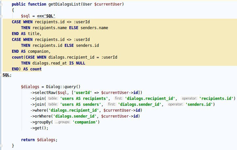The height and width of the screenshot is (150, 237).
Task: Click 'operator:' hint before 'recipients.id'
Action: (189, 99)
